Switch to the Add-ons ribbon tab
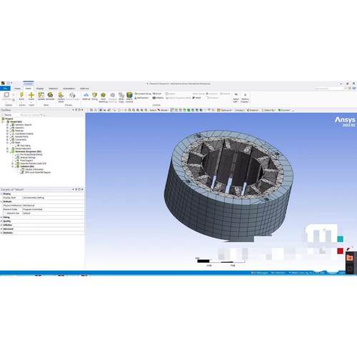Screen dimensions: 357x357 [x=84, y=89]
